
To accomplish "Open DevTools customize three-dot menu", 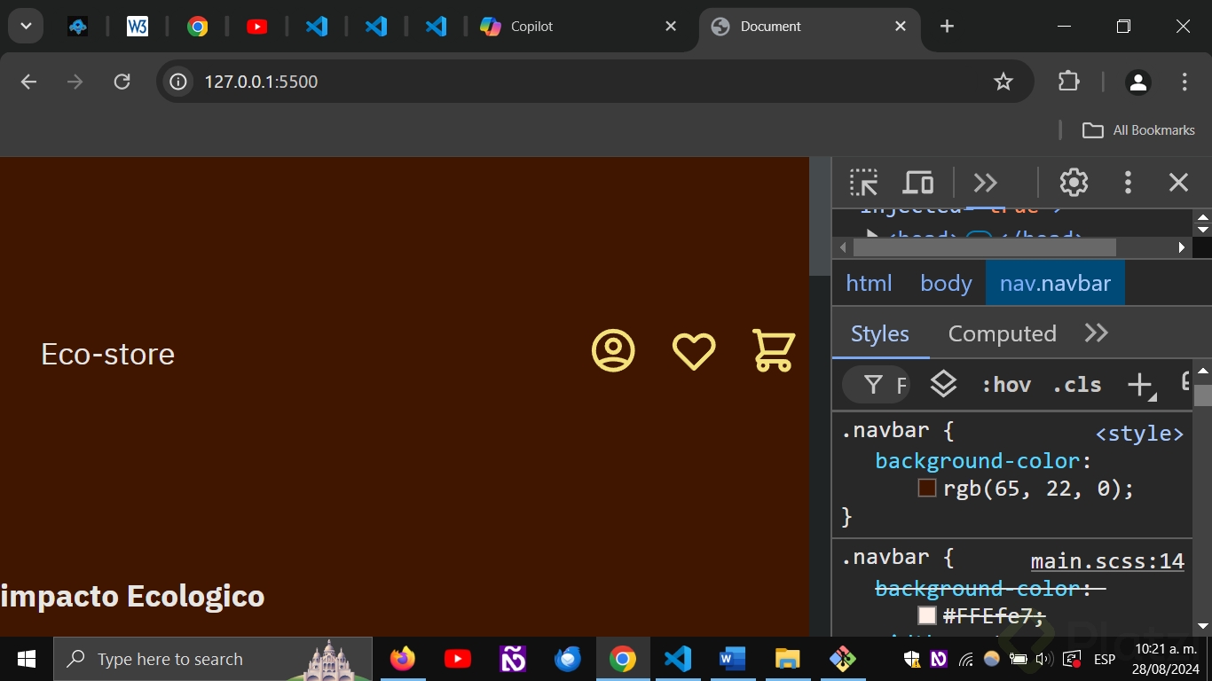I will pos(1128,183).
